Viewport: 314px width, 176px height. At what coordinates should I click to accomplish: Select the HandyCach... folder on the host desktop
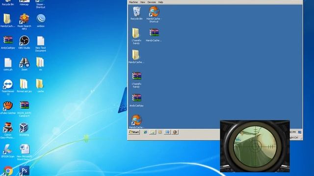pyautogui.click(x=8, y=21)
